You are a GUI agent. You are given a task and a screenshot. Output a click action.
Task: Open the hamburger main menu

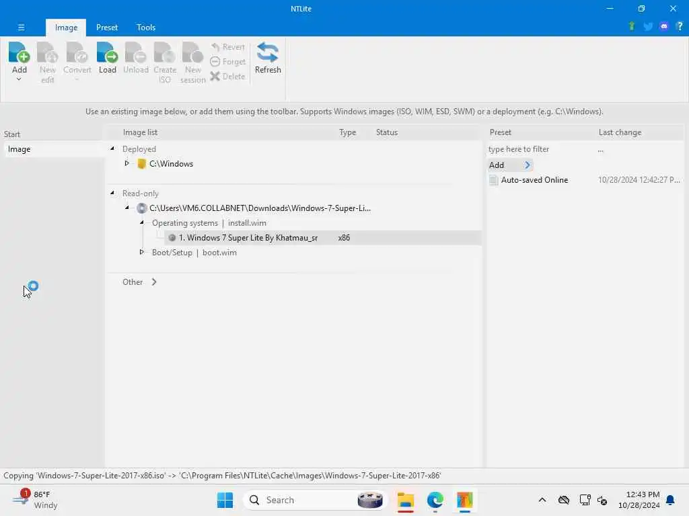[x=21, y=27]
